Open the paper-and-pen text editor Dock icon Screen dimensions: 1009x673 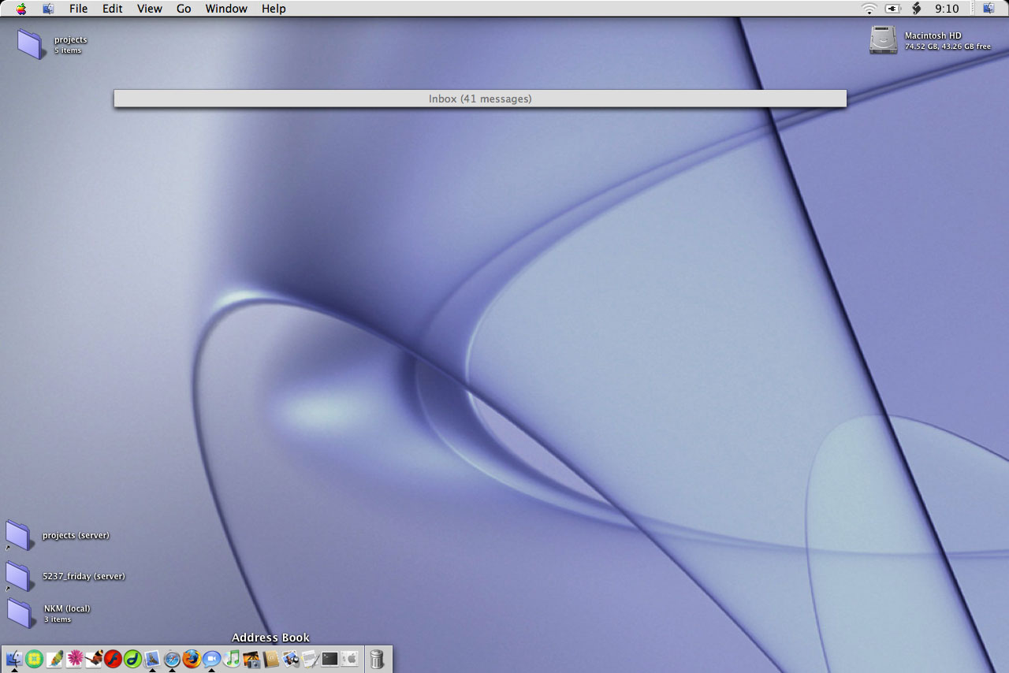(311, 659)
